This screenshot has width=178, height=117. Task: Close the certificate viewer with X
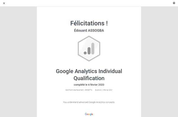(4, 3)
